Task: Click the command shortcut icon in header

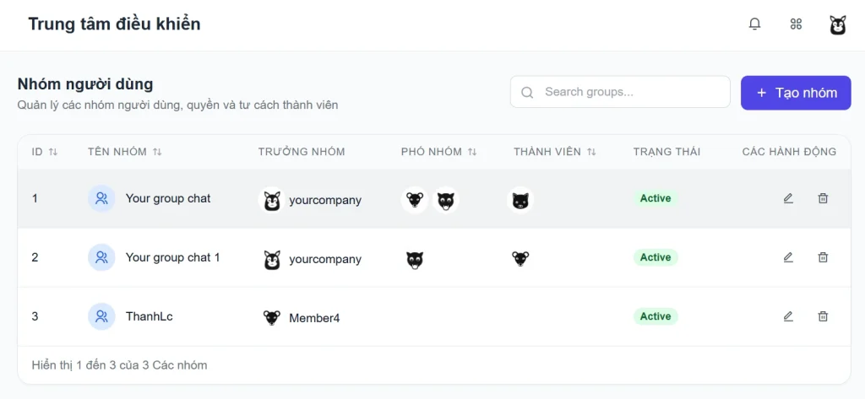Action: [796, 24]
